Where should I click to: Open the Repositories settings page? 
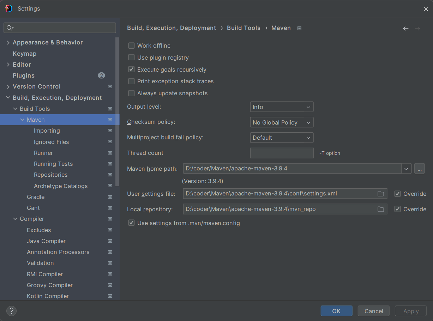pyautogui.click(x=50, y=175)
